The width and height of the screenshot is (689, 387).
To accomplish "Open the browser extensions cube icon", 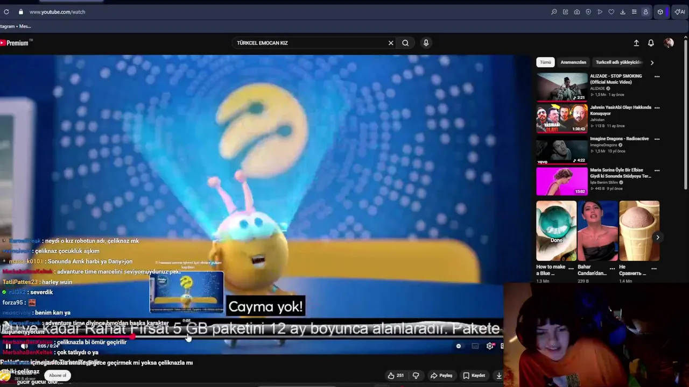I will (x=660, y=12).
